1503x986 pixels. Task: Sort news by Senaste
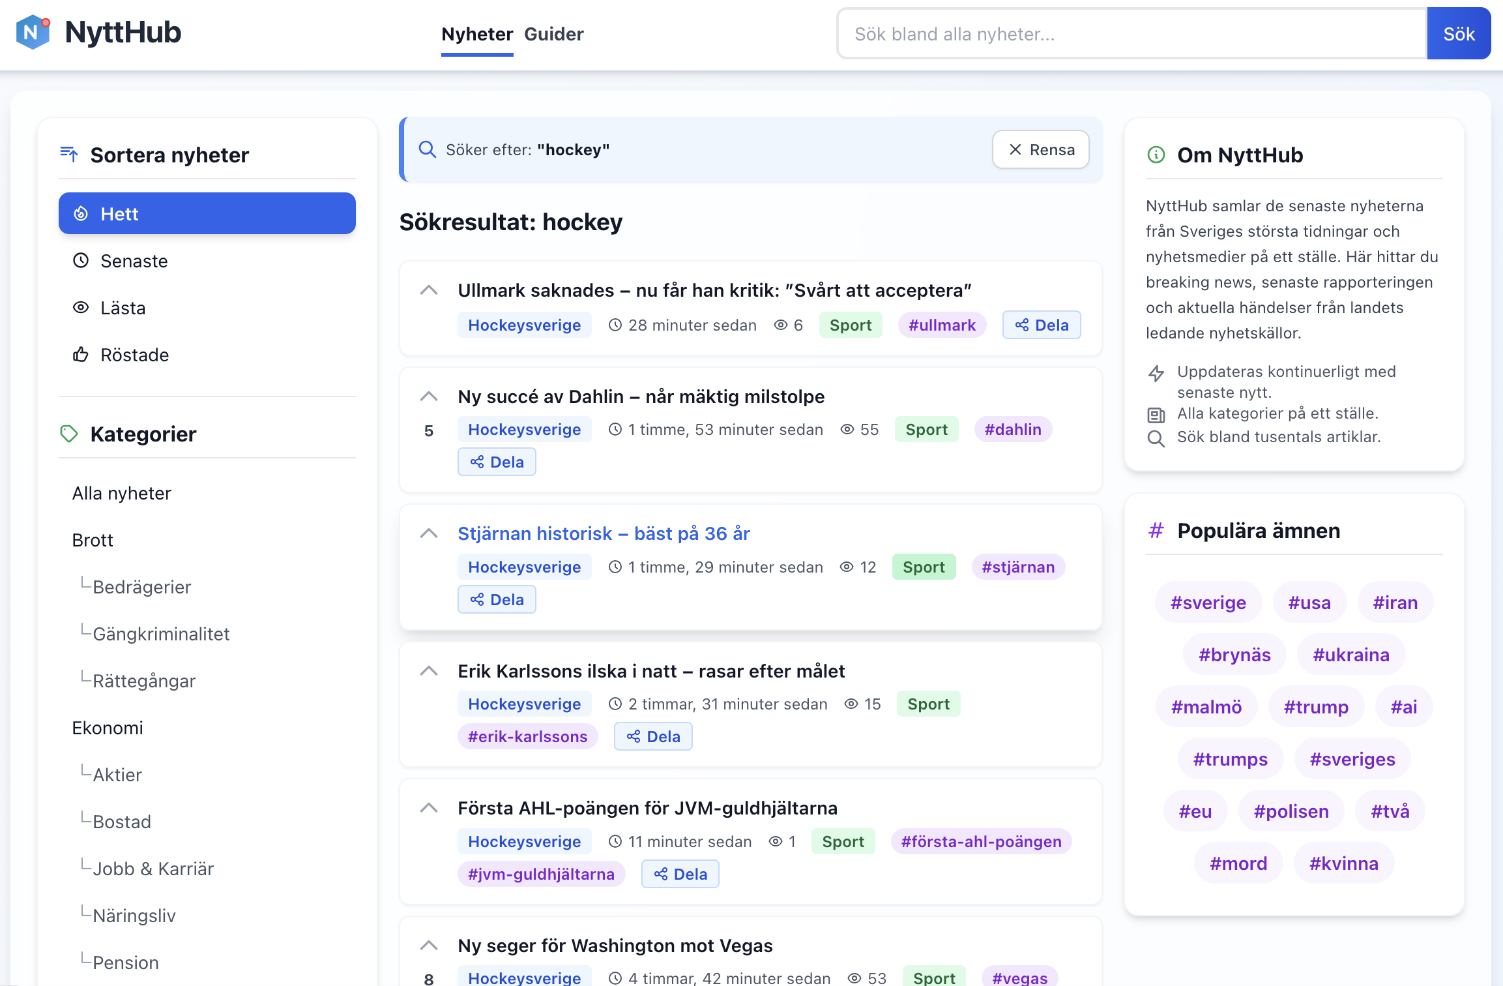click(x=207, y=261)
